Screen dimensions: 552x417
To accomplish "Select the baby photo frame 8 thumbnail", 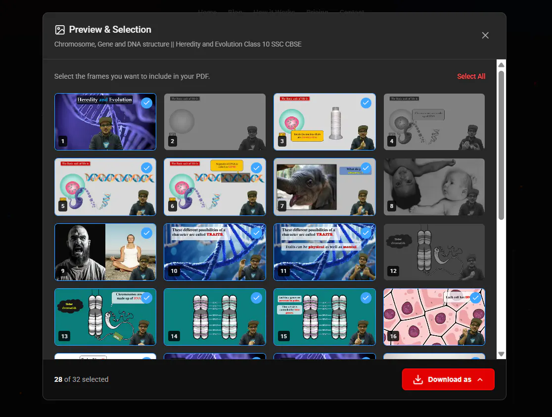I will pyautogui.click(x=434, y=187).
